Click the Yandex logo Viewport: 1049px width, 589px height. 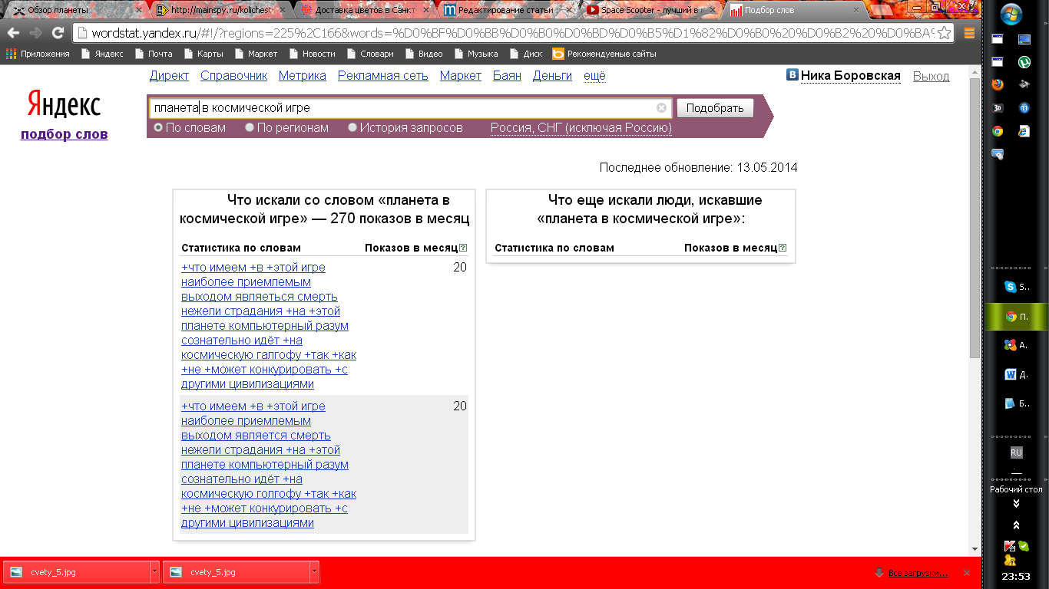(64, 104)
